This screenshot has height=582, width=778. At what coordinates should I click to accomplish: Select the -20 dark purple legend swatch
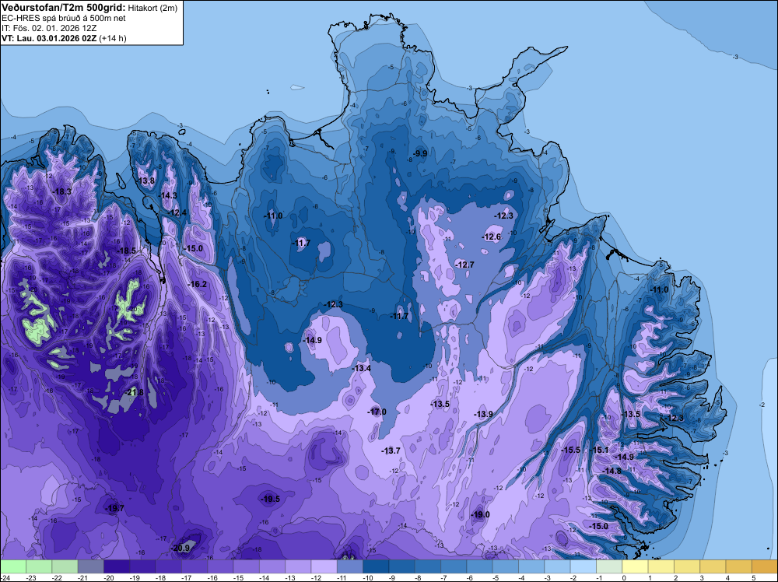point(117,566)
